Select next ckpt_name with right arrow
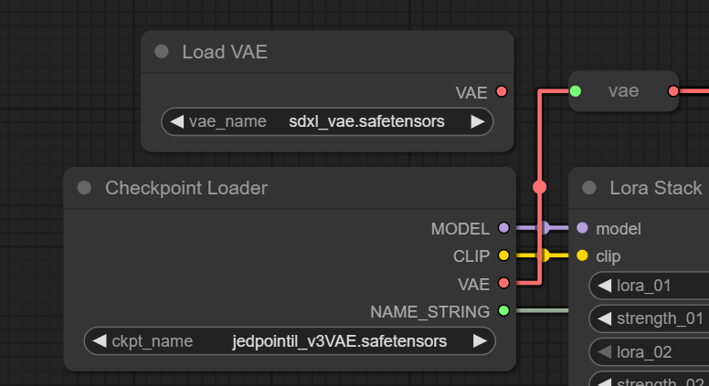This screenshot has height=386, width=709. pyautogui.click(x=479, y=341)
